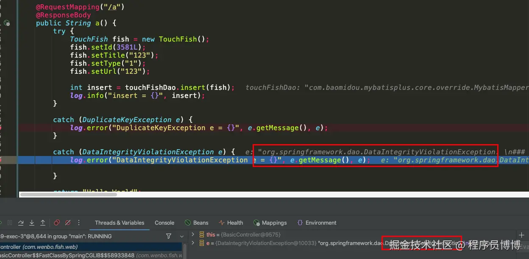Add a new watch with plus icon
The height and width of the screenshot is (259, 529).
click(x=521, y=235)
